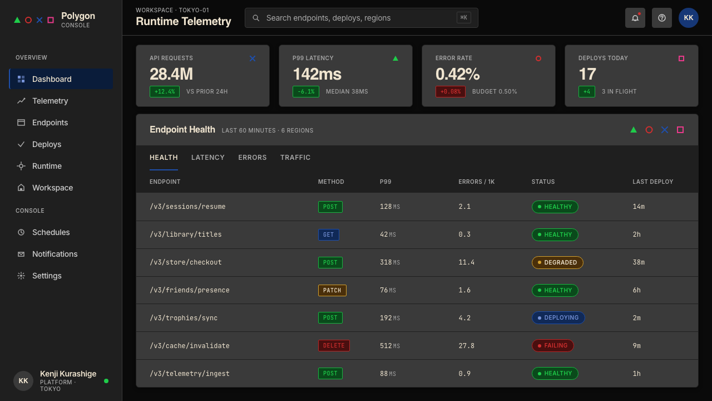Click the blue cross in Endpoint Health header
The image size is (712, 401).
coord(665,130)
